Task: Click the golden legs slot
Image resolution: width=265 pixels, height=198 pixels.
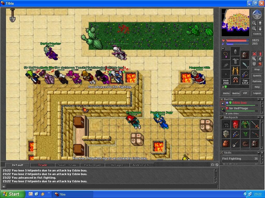Action: pyautogui.click(x=235, y=71)
